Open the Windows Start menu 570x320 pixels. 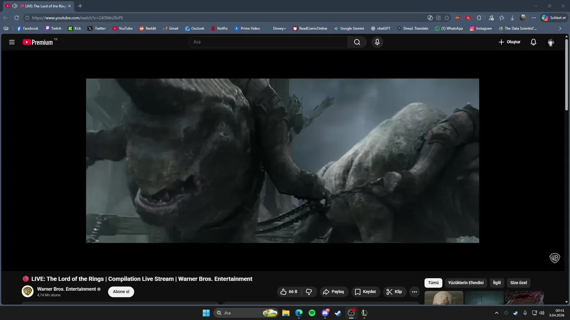[x=206, y=313]
